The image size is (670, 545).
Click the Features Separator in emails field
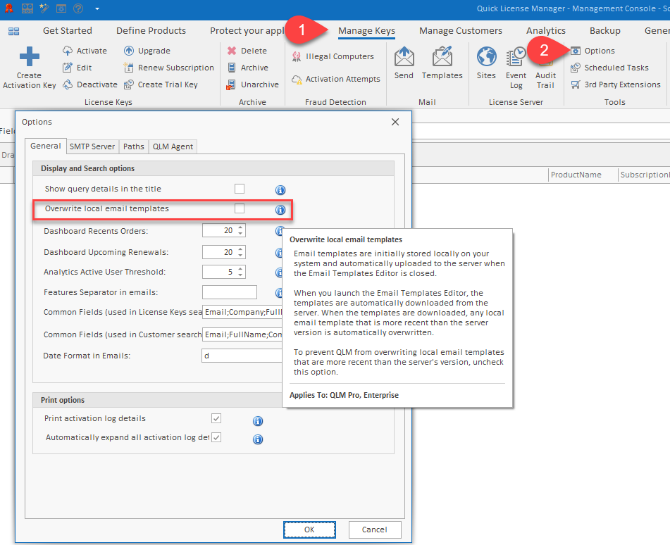pos(230,292)
